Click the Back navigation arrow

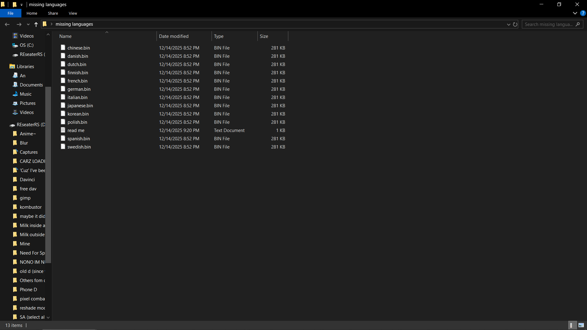(x=7, y=24)
